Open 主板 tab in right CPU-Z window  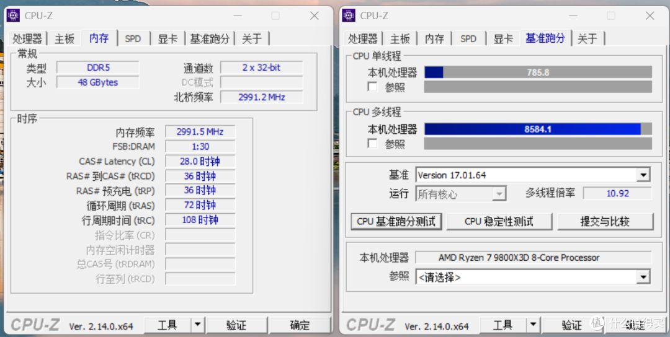(400, 39)
